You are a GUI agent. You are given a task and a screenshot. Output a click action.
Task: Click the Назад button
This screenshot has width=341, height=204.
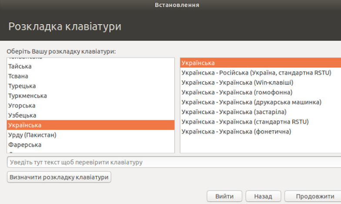point(263,196)
